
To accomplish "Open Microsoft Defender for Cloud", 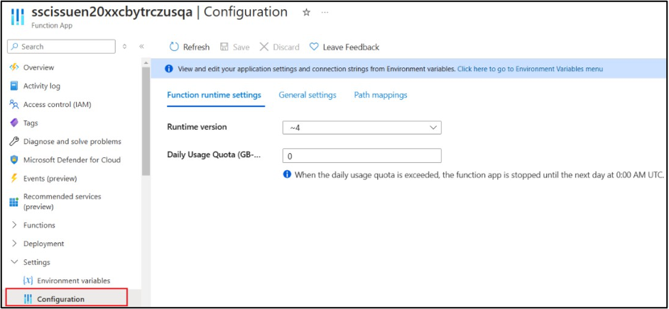I will tap(71, 160).
